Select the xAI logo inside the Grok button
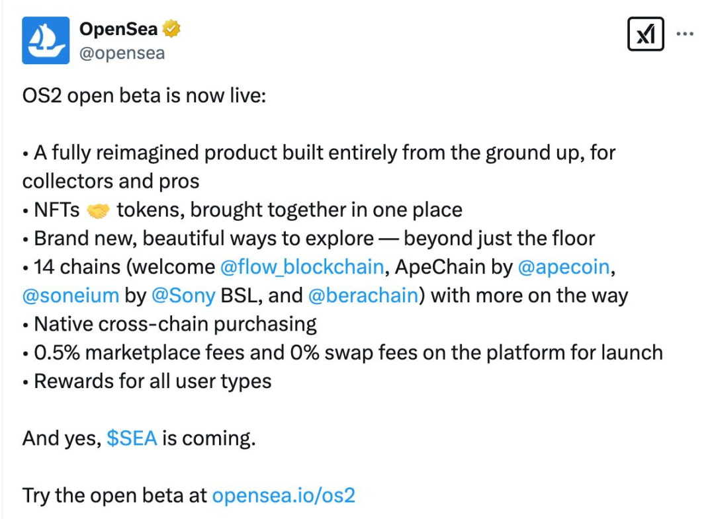Viewport: 712px width, 519px height. (x=645, y=34)
